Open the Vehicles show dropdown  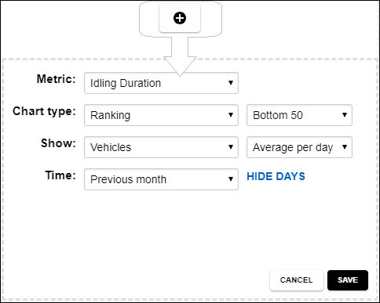161,147
